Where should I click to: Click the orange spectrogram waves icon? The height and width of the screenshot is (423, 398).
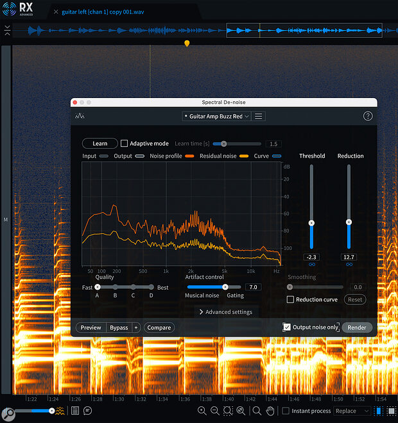pos(60,411)
